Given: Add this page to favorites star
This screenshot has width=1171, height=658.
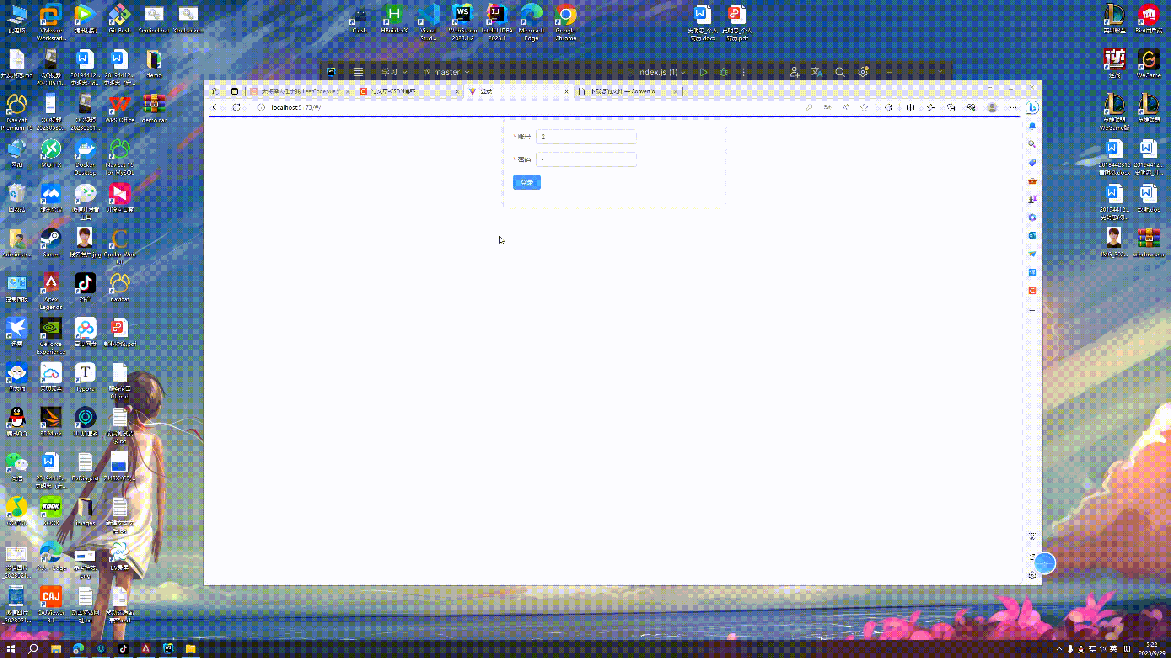Looking at the screenshot, I should pos(864,107).
